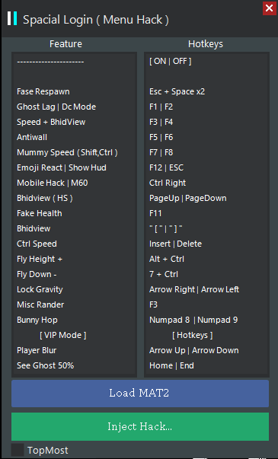Select the Insert | Delete hotkey entry
This screenshot has height=459, width=278.
175,244
